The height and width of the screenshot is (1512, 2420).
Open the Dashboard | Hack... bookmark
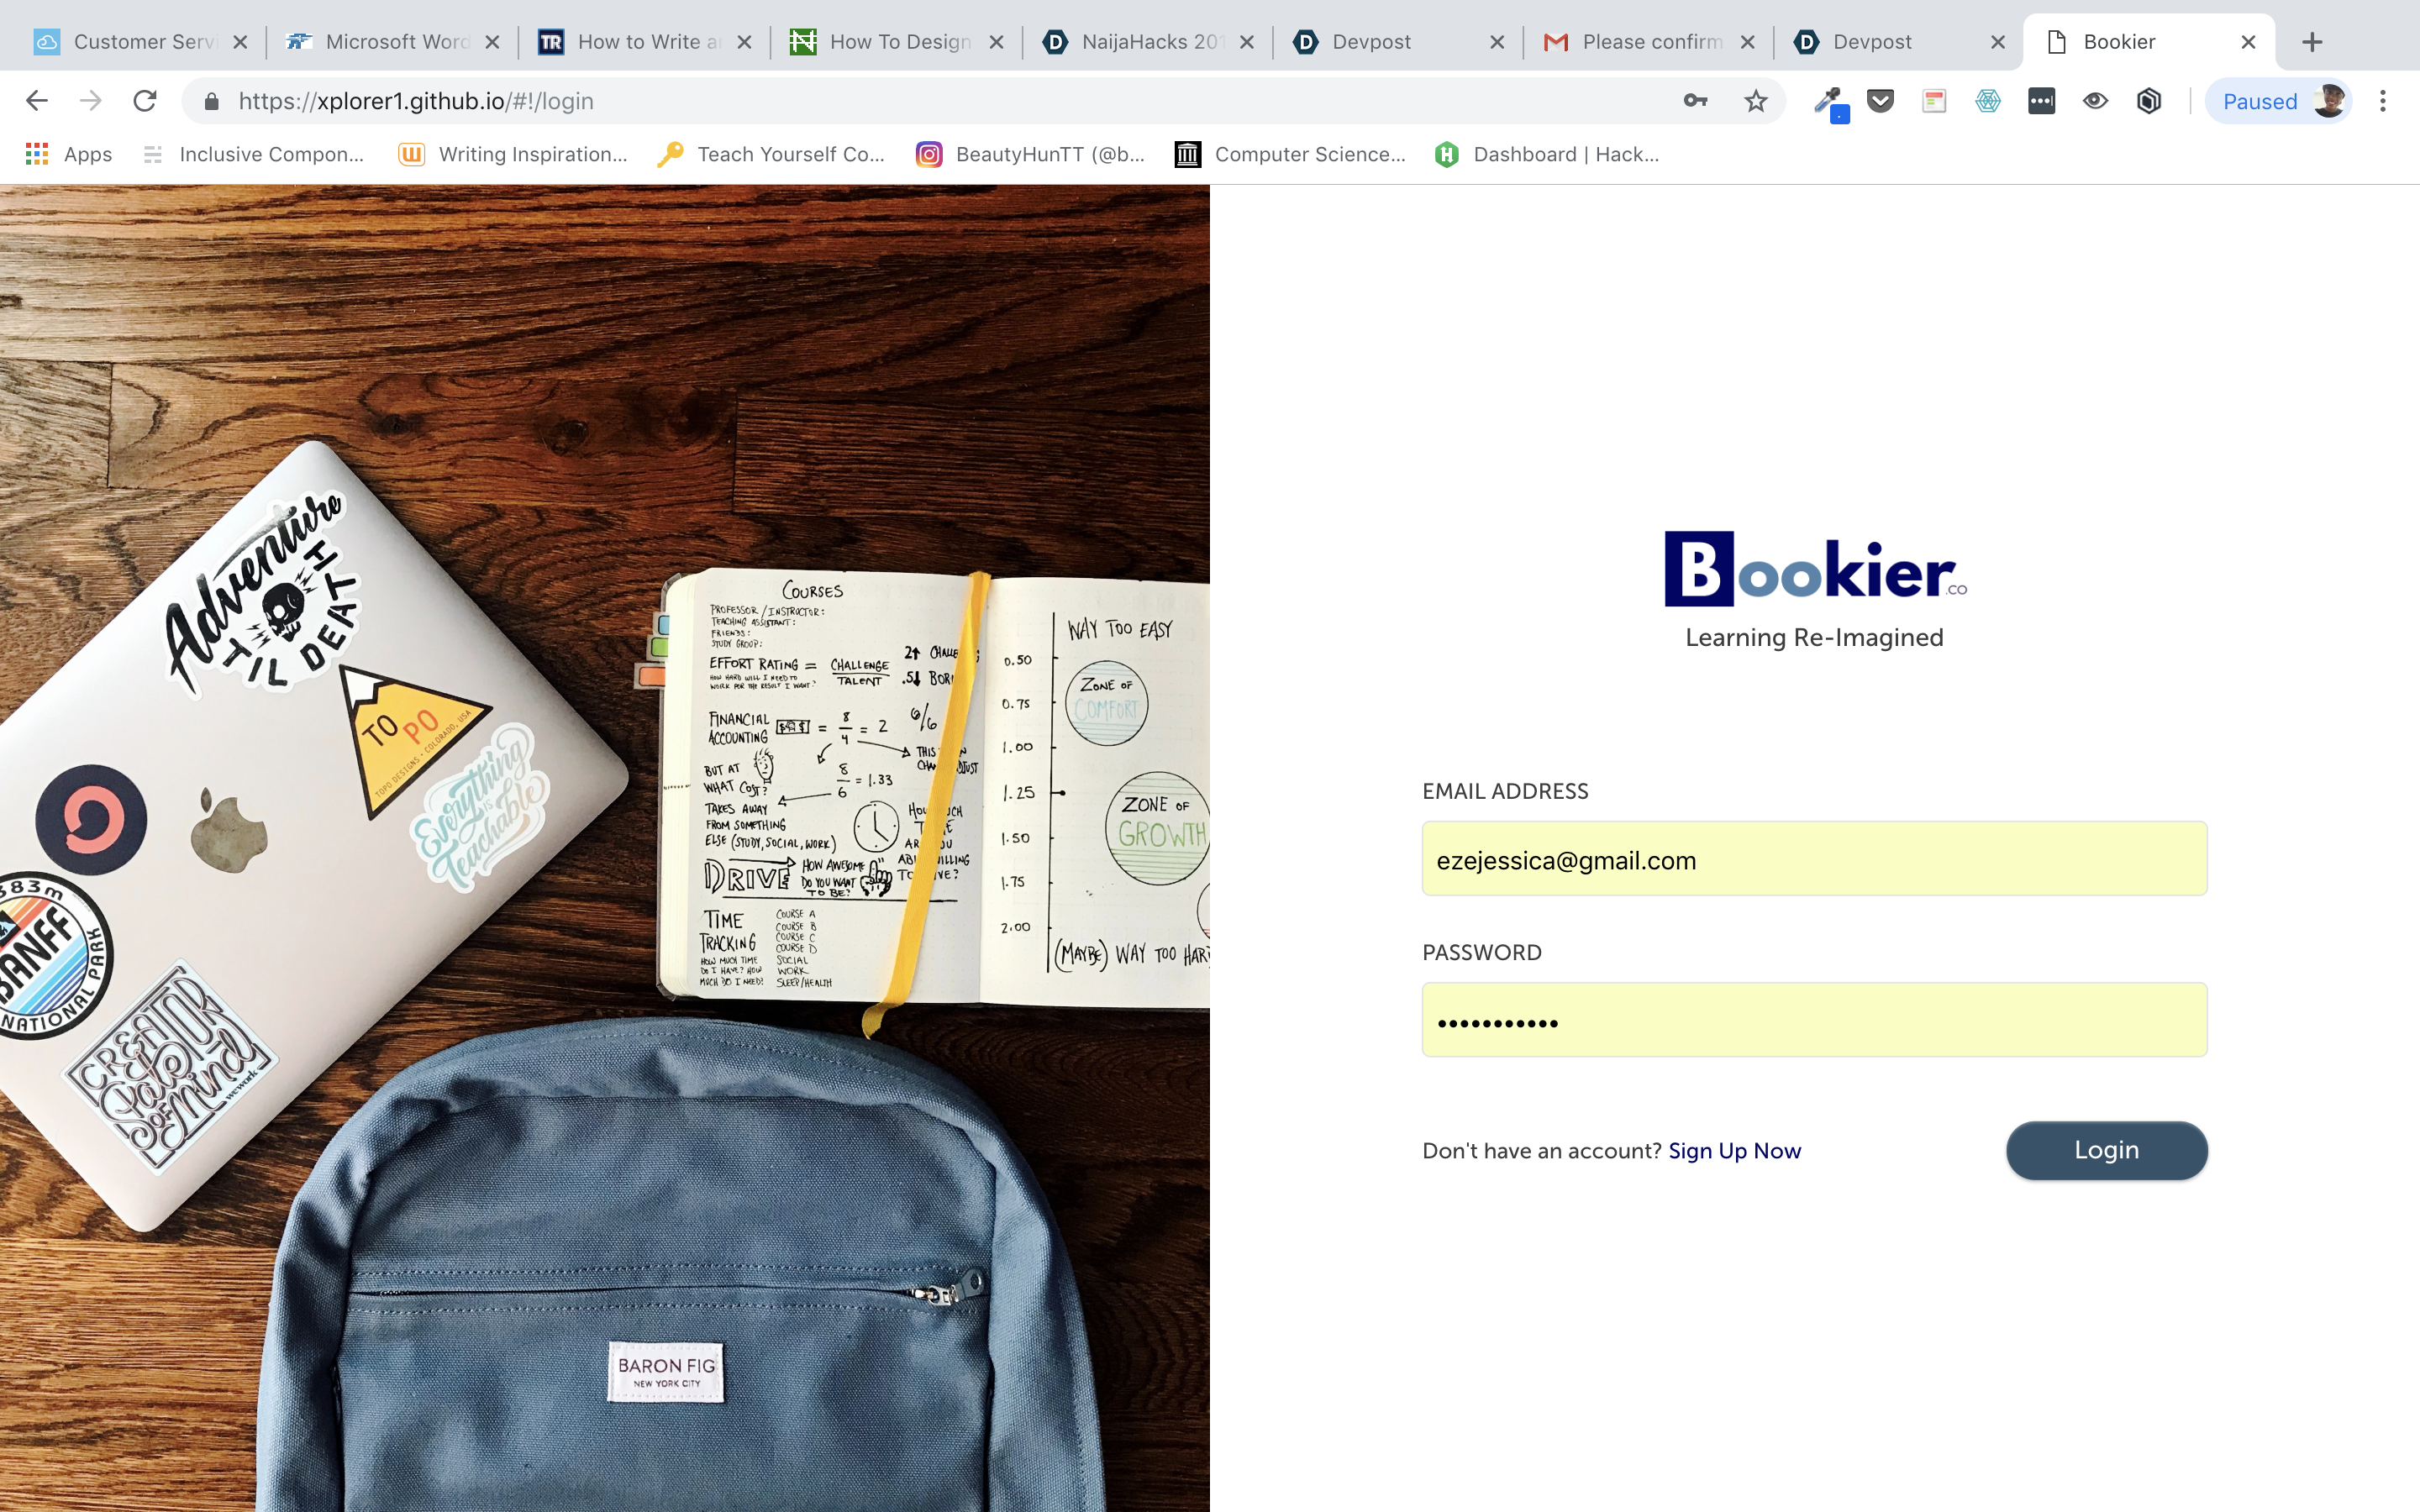pos(1547,154)
